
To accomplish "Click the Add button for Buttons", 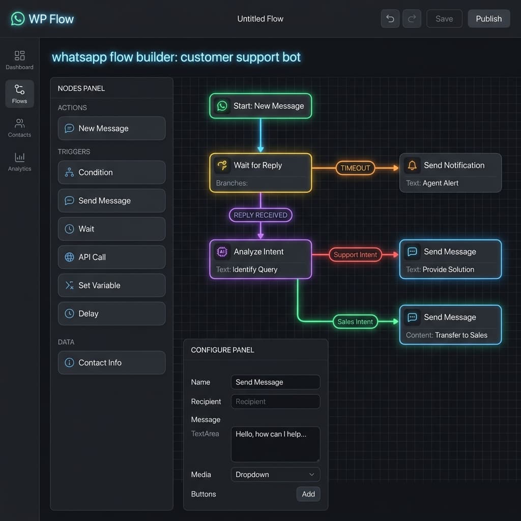I will coord(308,494).
